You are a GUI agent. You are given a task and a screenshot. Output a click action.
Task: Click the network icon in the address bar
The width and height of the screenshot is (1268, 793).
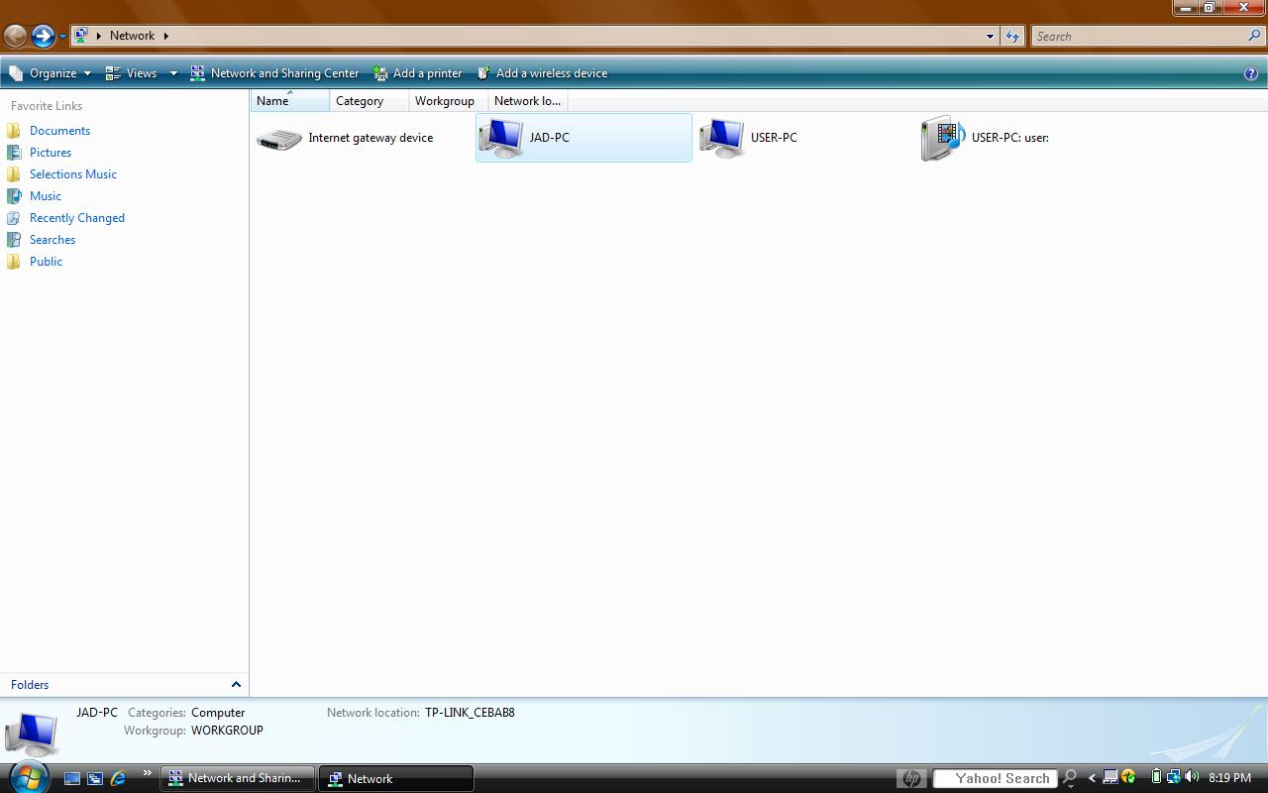81,36
